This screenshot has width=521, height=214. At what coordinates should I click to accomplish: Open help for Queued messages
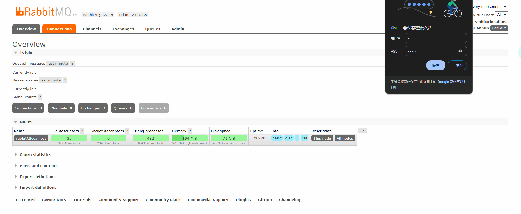[72, 63]
